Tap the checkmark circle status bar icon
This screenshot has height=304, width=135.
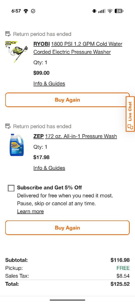point(33,11)
